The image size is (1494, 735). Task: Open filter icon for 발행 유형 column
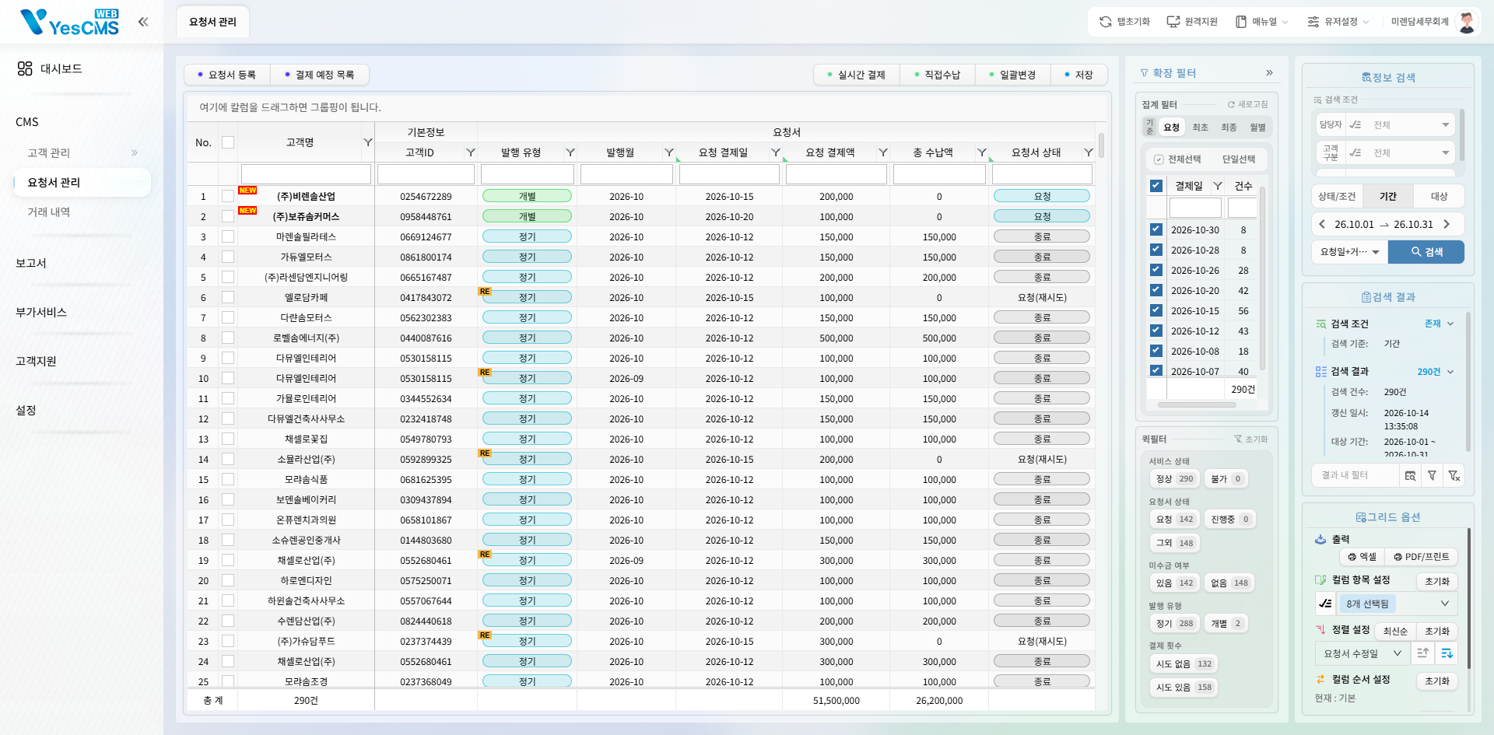click(x=570, y=152)
